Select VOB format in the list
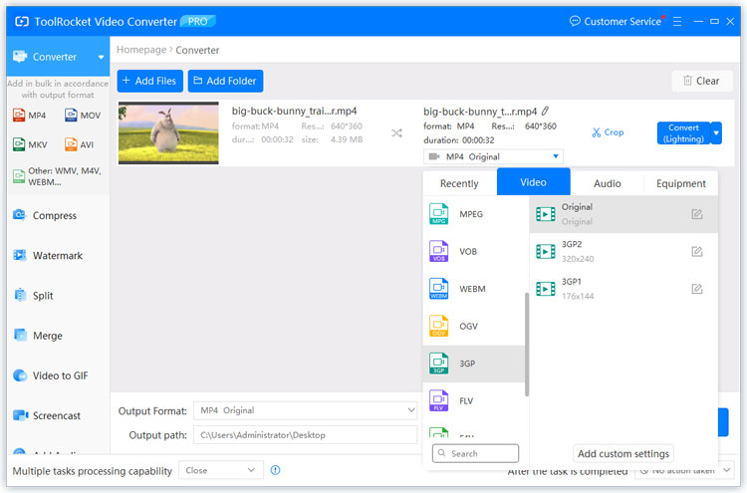Image resolution: width=747 pixels, height=493 pixels. coord(473,251)
